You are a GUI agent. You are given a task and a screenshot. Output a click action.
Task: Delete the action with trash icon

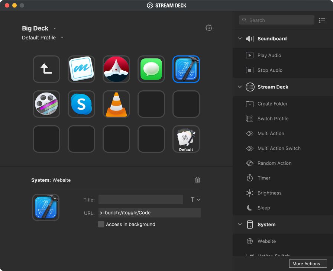(x=197, y=180)
